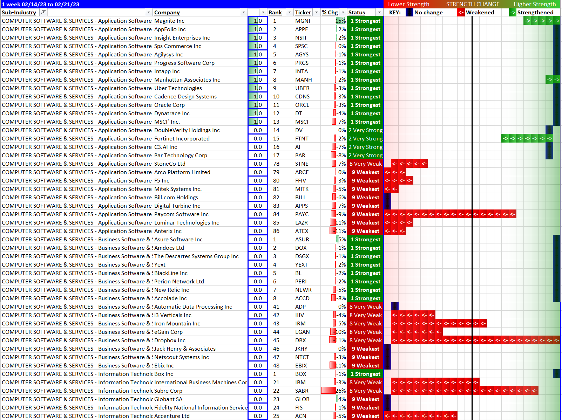This screenshot has height=420, width=562.
Task: Open the Company column filter dropdown
Action: click(x=244, y=13)
